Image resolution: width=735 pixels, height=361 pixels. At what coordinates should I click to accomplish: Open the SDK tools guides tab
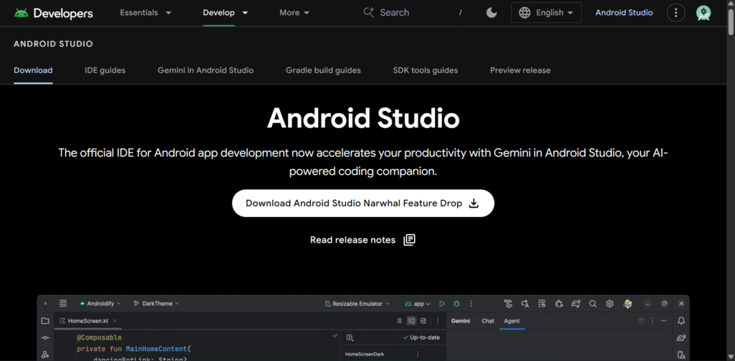(425, 70)
